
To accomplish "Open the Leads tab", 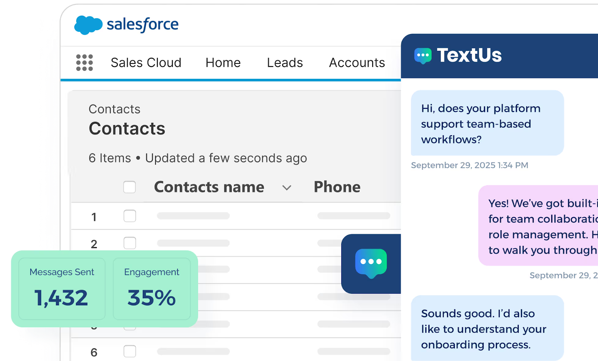I will (x=284, y=63).
